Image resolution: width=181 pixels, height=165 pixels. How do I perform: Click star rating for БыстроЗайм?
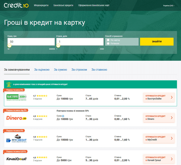[x=42, y=96]
